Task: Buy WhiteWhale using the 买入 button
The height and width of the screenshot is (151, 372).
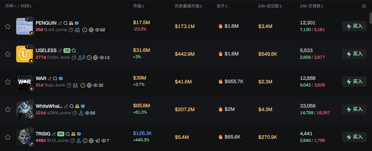Action: click(354, 109)
